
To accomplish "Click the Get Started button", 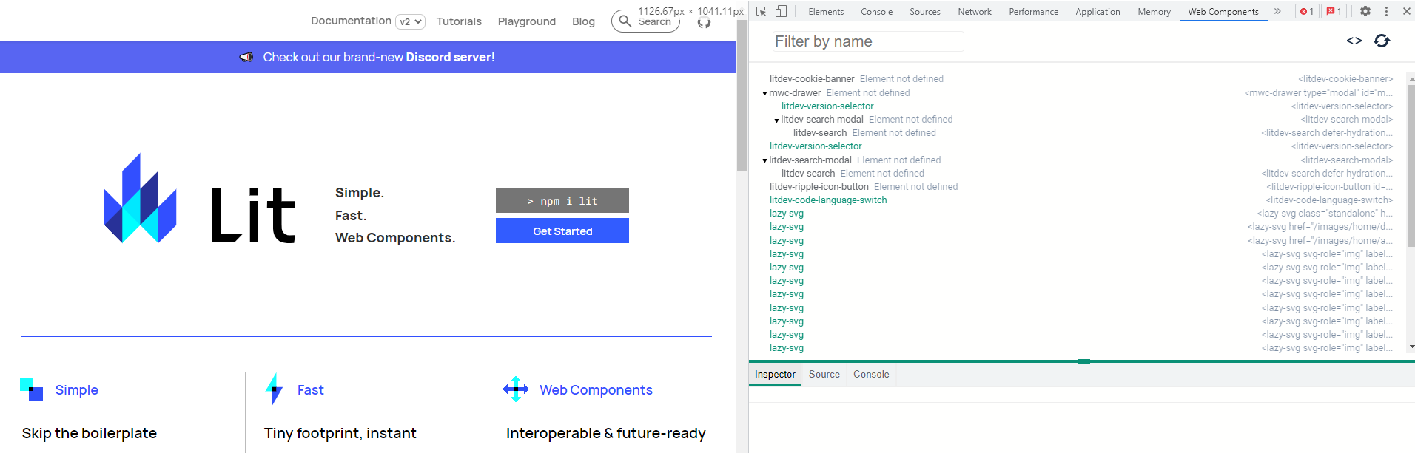I will 562,231.
